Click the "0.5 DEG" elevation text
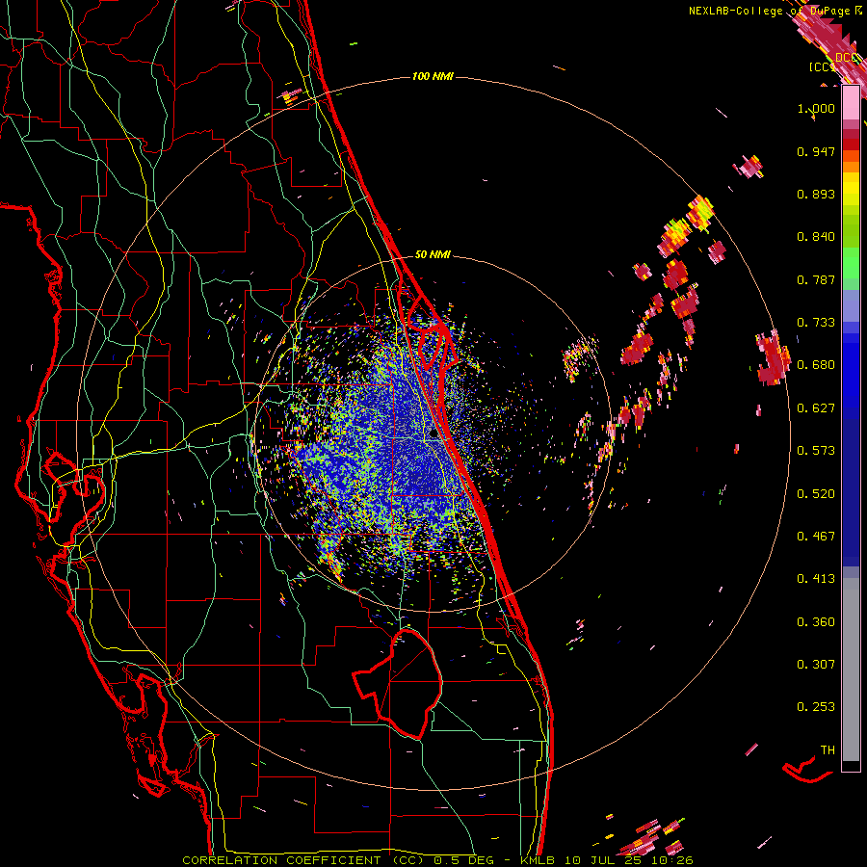The width and height of the screenshot is (867, 867). [463, 860]
